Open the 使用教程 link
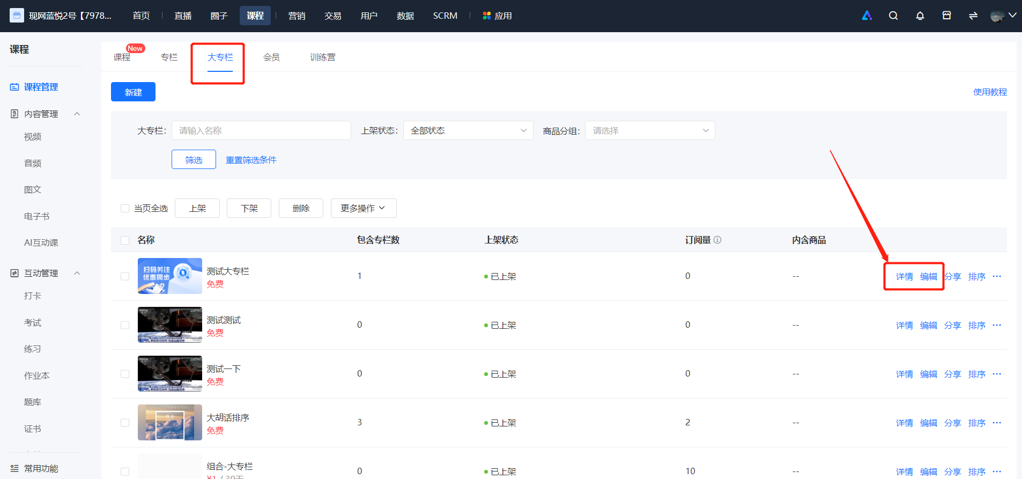This screenshot has height=479, width=1022. 990,92
